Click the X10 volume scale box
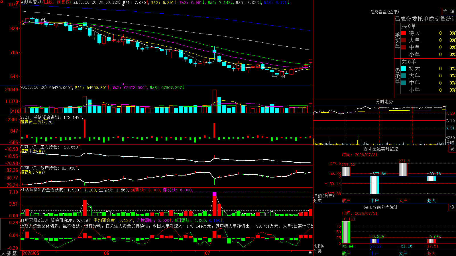The height and width of the screenshot is (256, 456). [x=15, y=111]
